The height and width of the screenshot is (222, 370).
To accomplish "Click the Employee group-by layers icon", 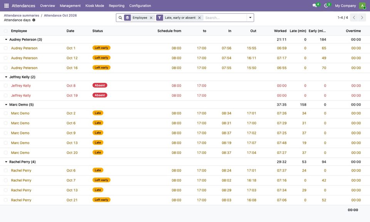I will [128, 18].
